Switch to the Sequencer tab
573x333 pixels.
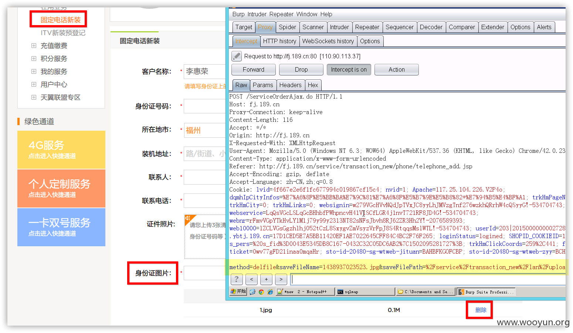pyautogui.click(x=400, y=27)
